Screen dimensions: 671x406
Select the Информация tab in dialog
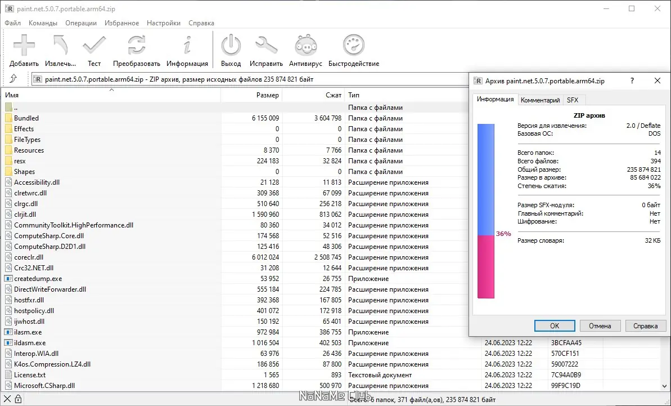pyautogui.click(x=495, y=99)
